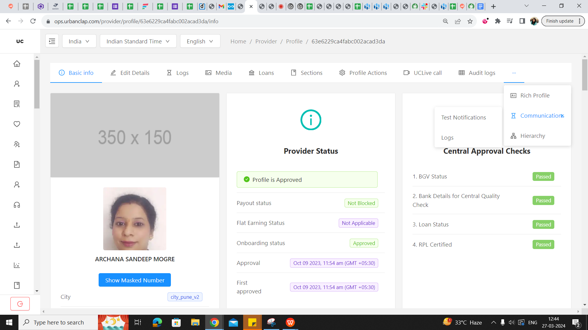This screenshot has height=330, width=588.
Task: Click Chrome icon in Windows taskbar
Action: [214, 322]
